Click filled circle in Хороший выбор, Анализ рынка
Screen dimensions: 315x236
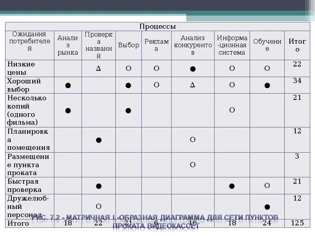[x=68, y=85]
